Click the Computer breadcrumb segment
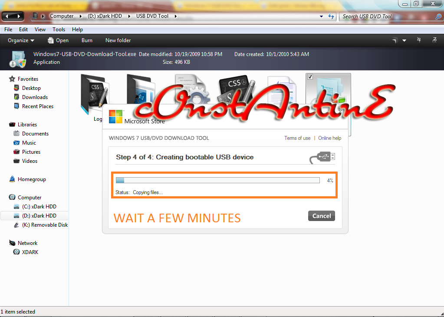Image resolution: width=444 pixels, height=317 pixels. (62, 16)
